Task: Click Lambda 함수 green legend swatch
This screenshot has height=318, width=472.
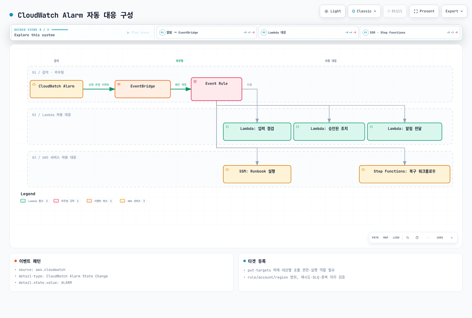Action: pos(23,201)
